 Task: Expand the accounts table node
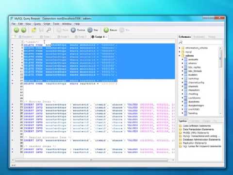(x=183, y=59)
